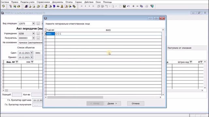Open the Документы menu

(x=57, y=2)
